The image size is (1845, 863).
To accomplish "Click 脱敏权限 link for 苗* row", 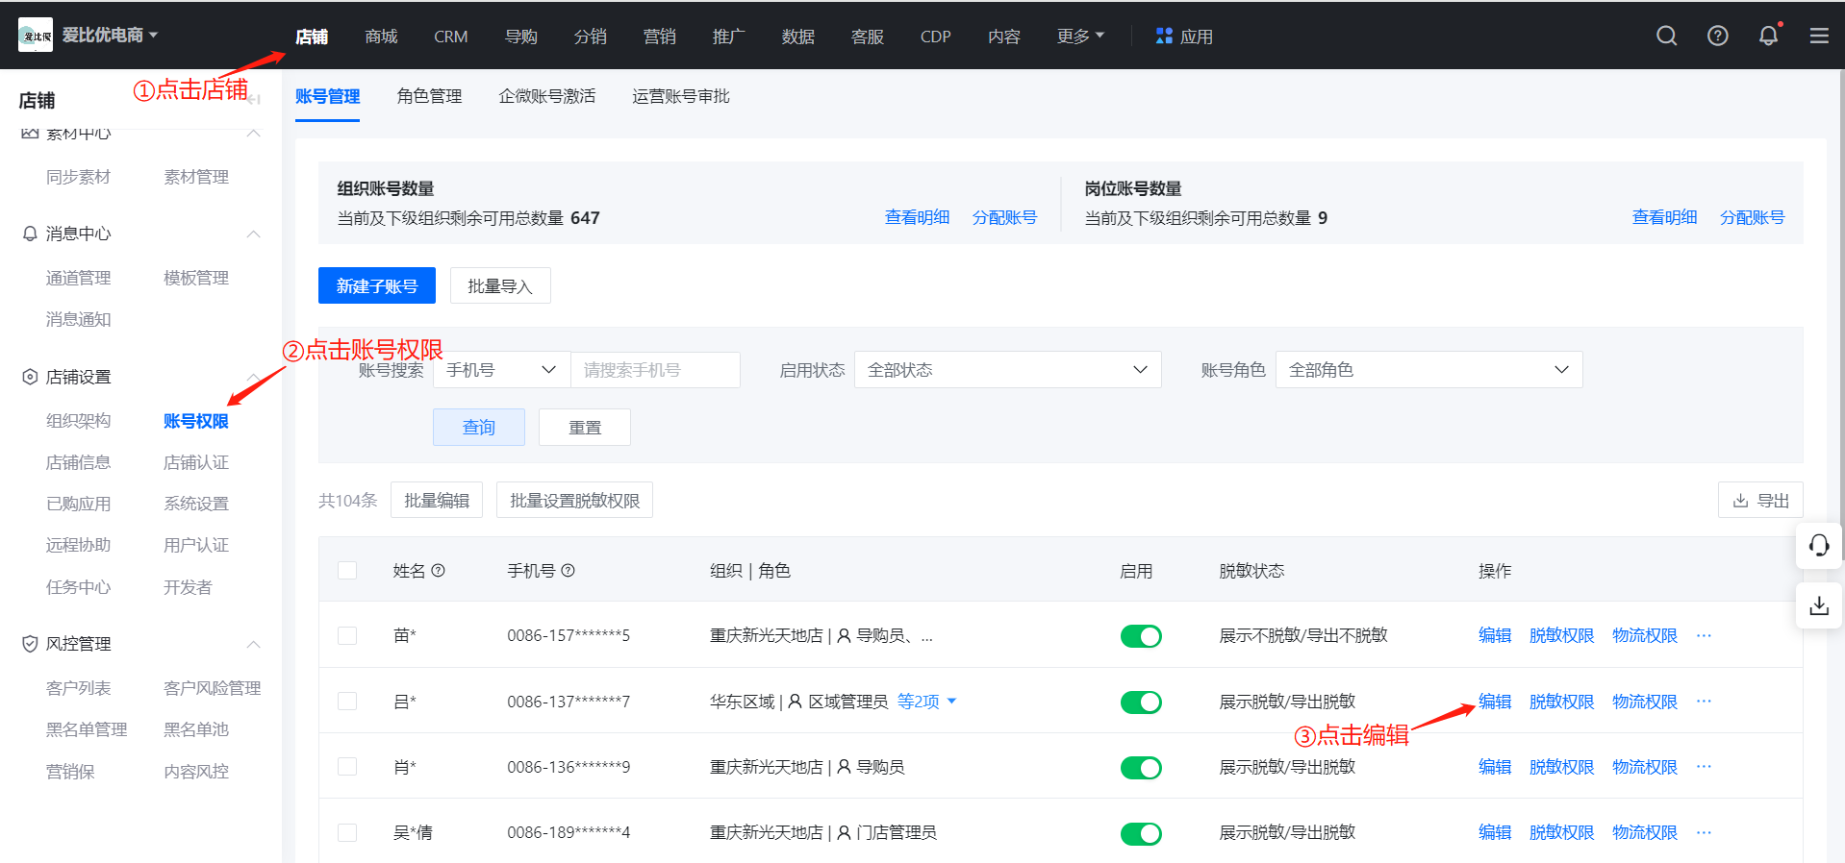I will [x=1562, y=635].
